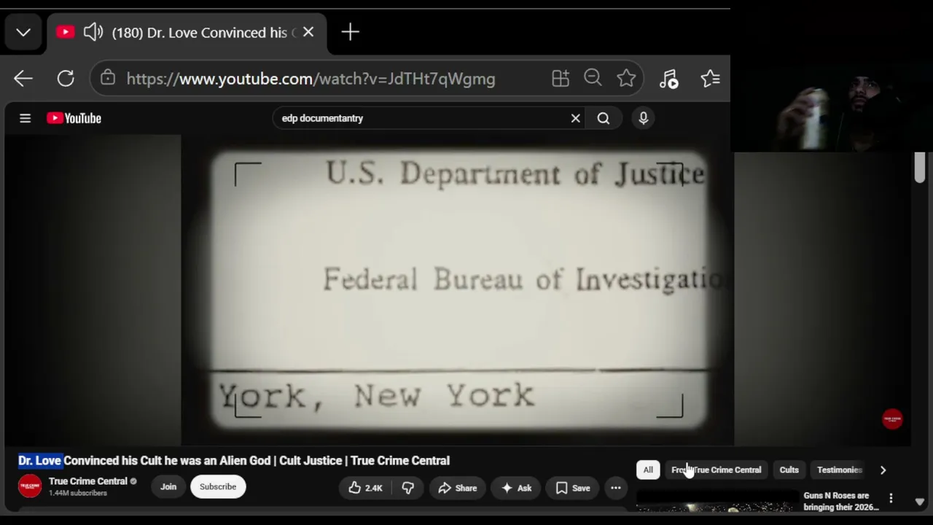Select the All filter chip
This screenshot has width=933, height=525.
(648, 470)
